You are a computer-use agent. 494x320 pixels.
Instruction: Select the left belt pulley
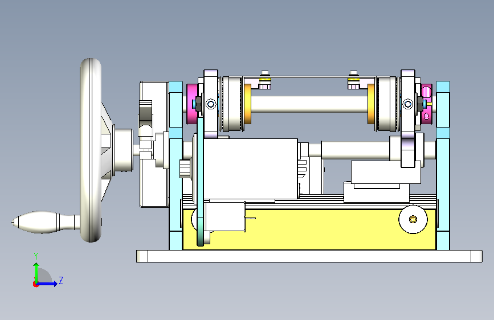(x=231, y=104)
